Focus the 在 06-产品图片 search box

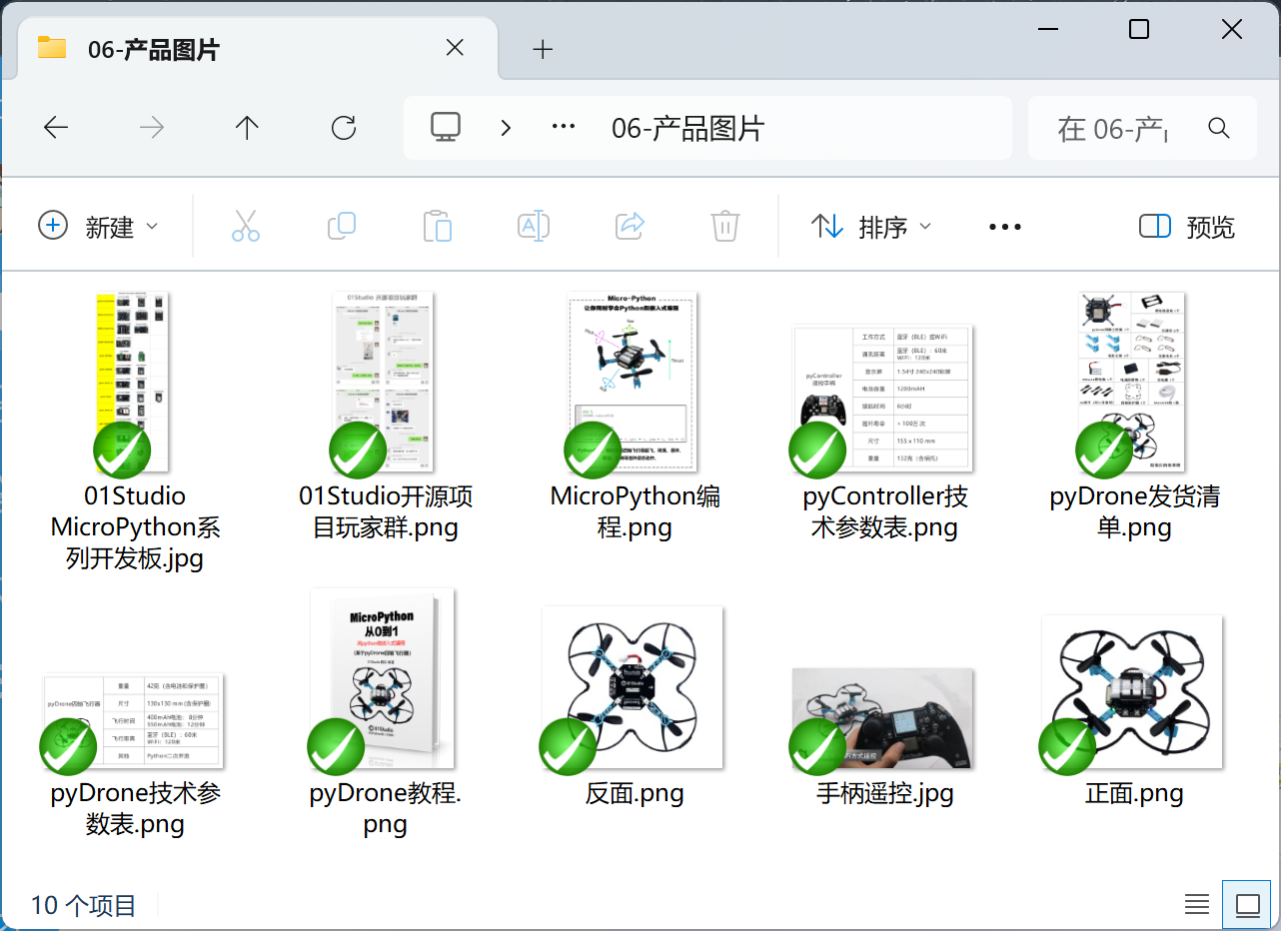click(x=1142, y=128)
